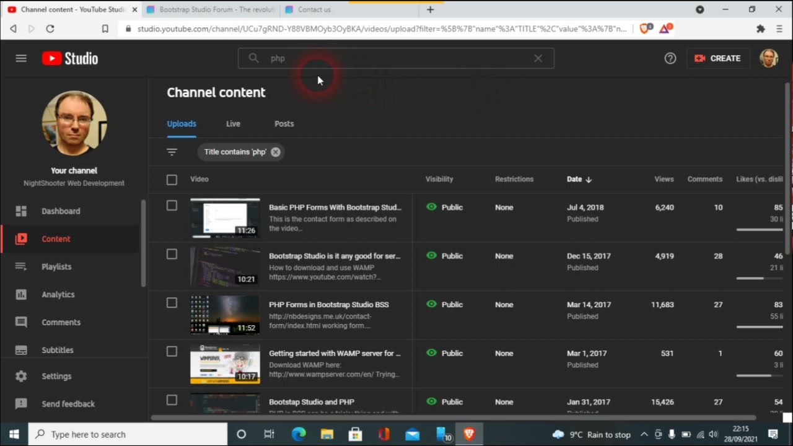
Task: Select the Basic PHP Forms video checkbox
Action: [x=172, y=206]
